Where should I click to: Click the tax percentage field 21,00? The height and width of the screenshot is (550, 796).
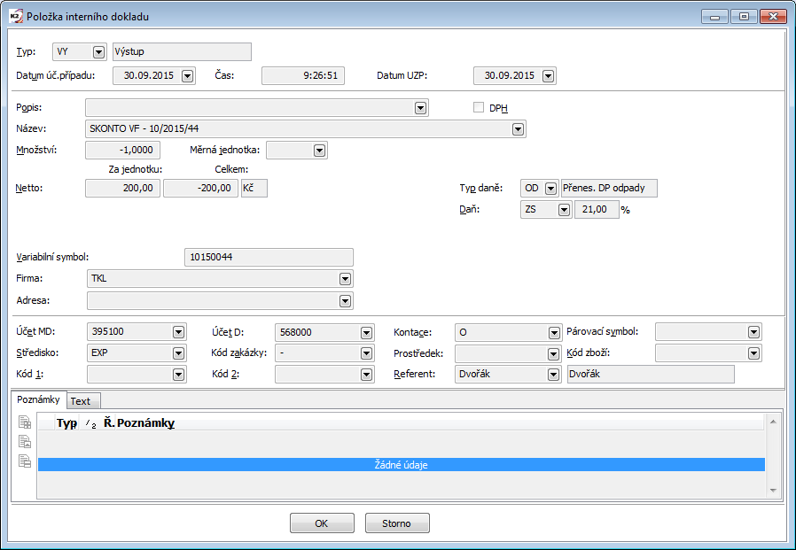(x=597, y=210)
